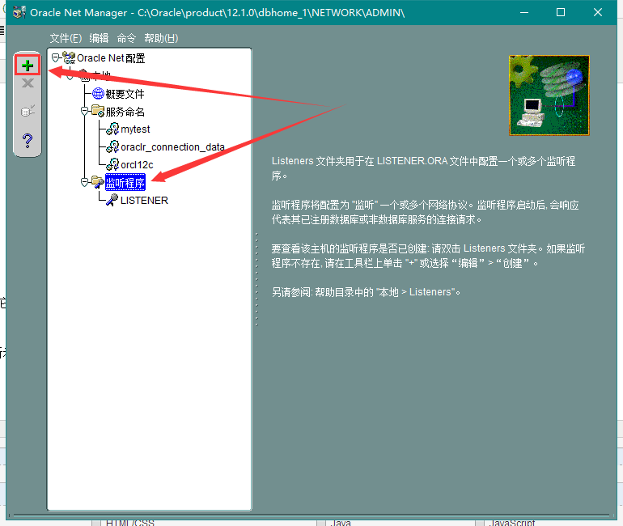
Task: Collapse the 监听程序 folder node
Action: point(84,182)
